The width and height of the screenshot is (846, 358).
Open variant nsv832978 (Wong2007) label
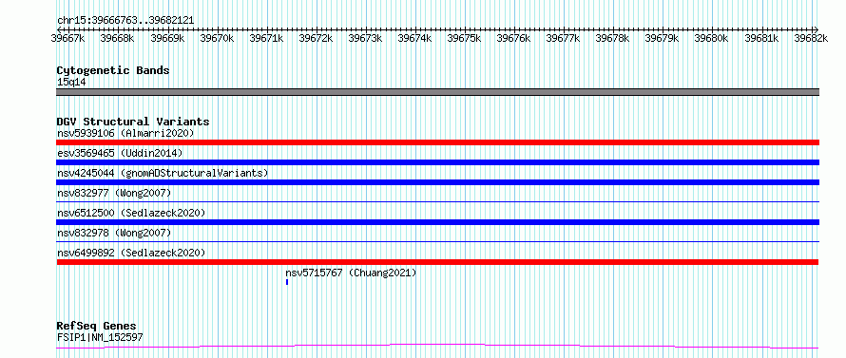[114, 233]
